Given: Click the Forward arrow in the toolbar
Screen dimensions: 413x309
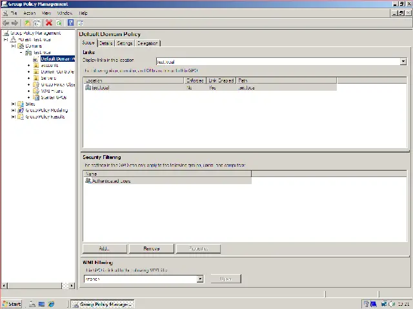Looking at the screenshot, I should 15,23.
